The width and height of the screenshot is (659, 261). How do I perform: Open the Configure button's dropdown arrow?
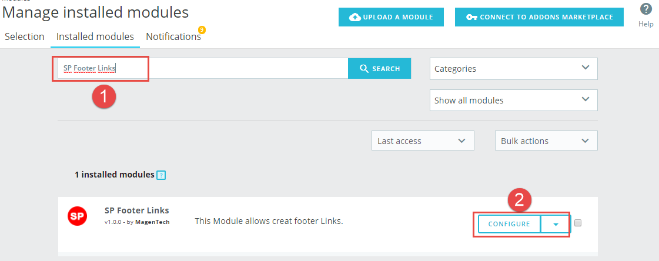point(556,225)
